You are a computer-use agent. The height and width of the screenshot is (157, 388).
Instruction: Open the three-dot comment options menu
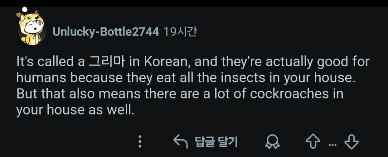[140, 142]
